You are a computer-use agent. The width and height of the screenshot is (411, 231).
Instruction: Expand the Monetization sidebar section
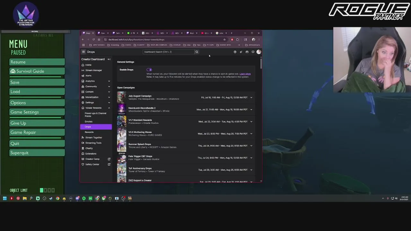109,97
